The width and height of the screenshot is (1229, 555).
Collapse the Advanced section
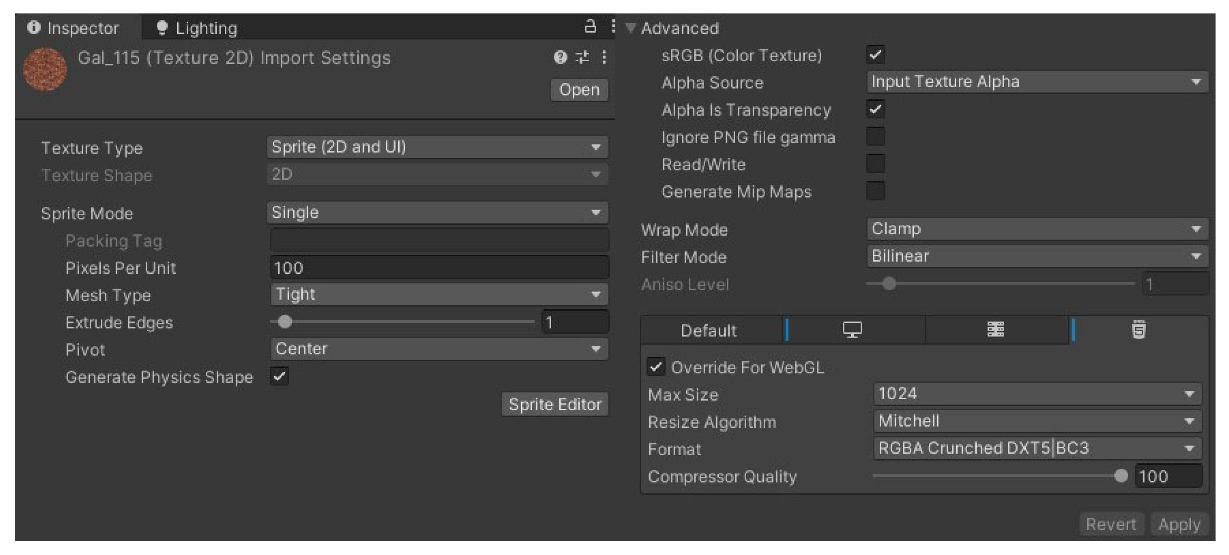point(631,28)
